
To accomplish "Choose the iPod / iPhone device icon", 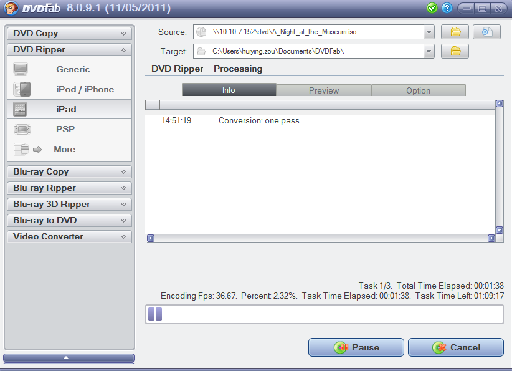I will [x=22, y=89].
